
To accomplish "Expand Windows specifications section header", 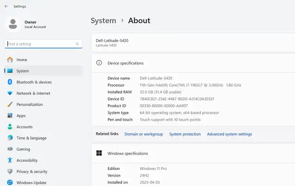I will coord(193,153).
